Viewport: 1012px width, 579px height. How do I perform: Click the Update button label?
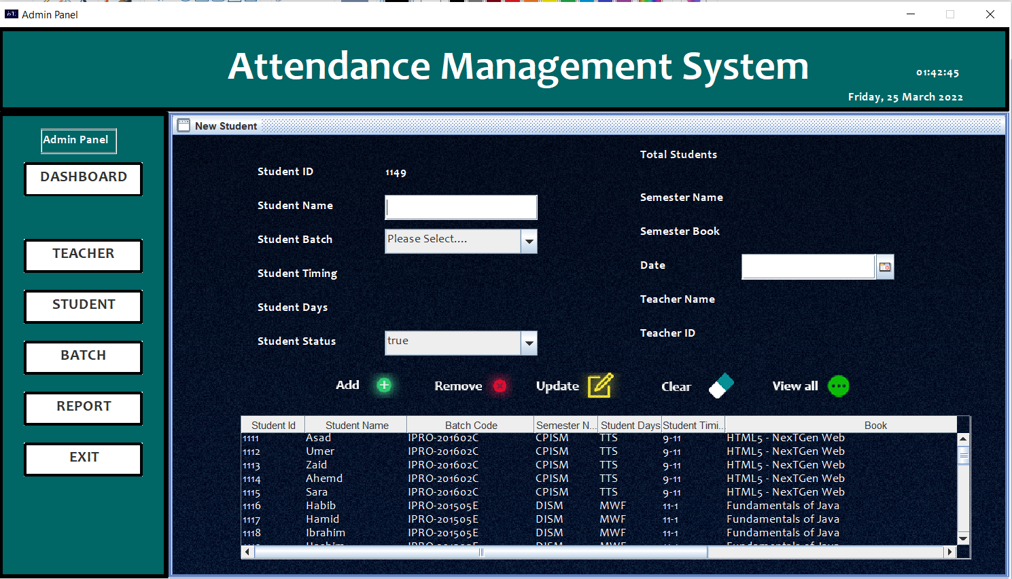coord(557,386)
